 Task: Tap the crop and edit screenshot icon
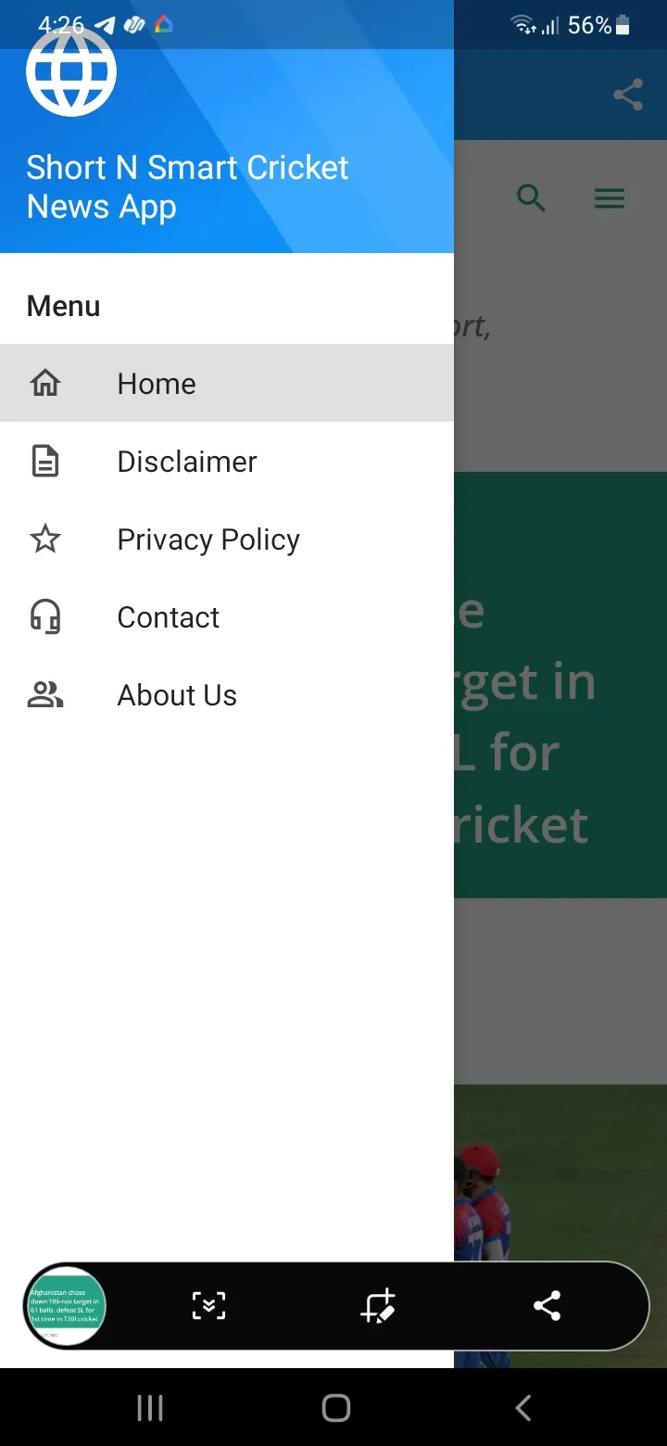click(x=378, y=1305)
